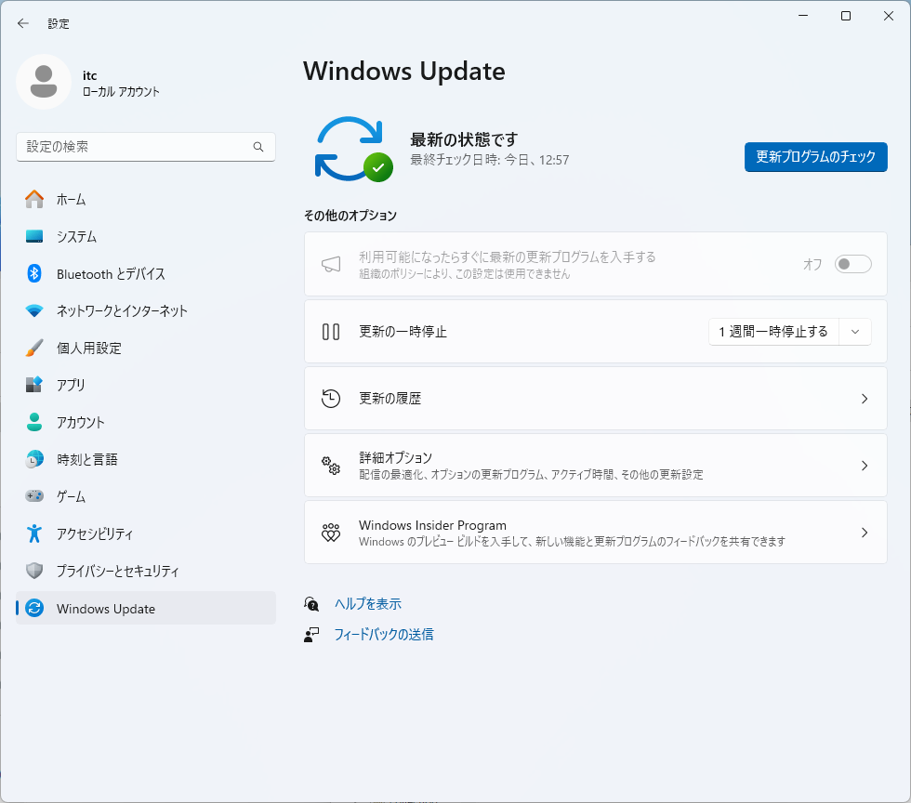Image resolution: width=911 pixels, height=803 pixels.
Task: Select プライバシーとセキュリティ in the sidebar
Action: click(146, 571)
